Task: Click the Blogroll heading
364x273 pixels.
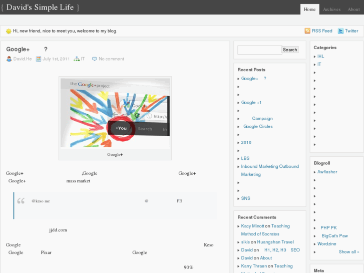Action: tap(322, 163)
